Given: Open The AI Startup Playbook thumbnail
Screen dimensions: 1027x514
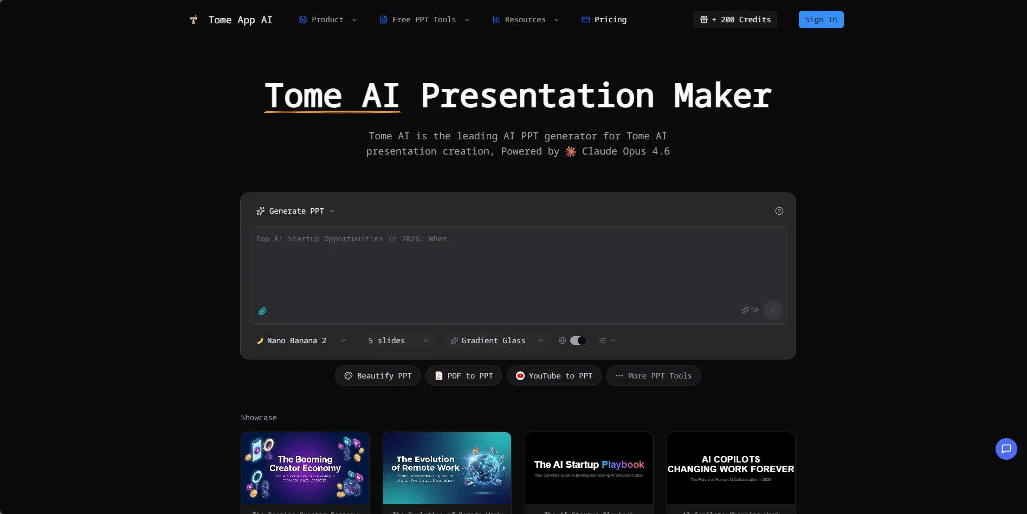Looking at the screenshot, I should (589, 468).
